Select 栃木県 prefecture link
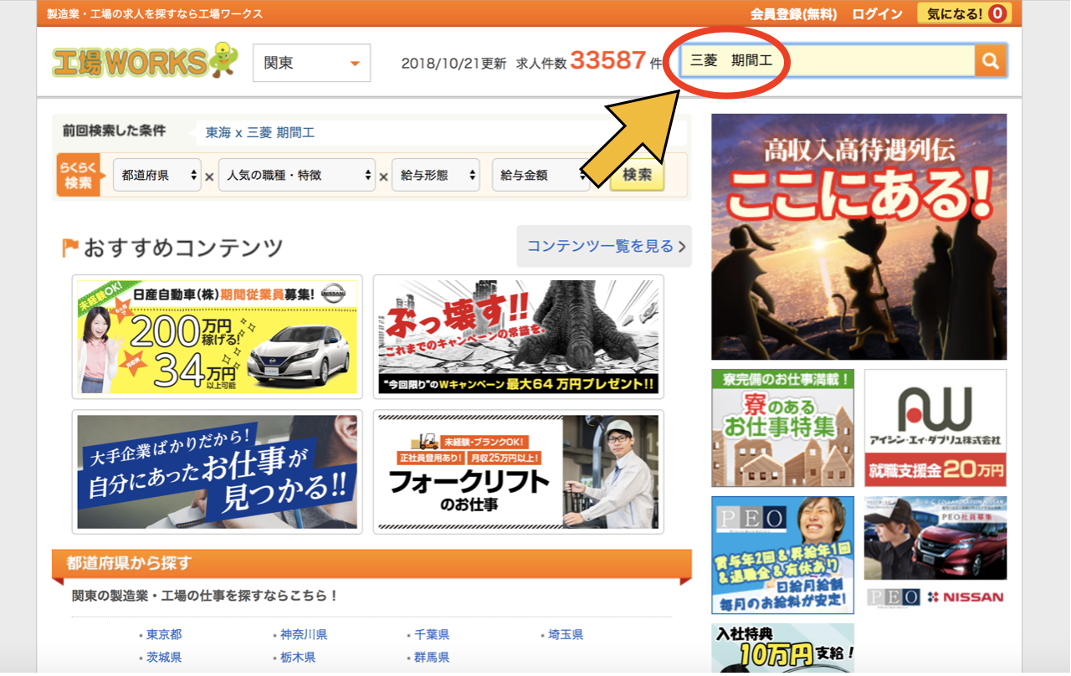This screenshot has width=1071, height=676. pos(298,658)
